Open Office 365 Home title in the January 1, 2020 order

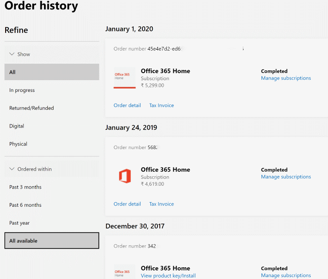[165, 71]
